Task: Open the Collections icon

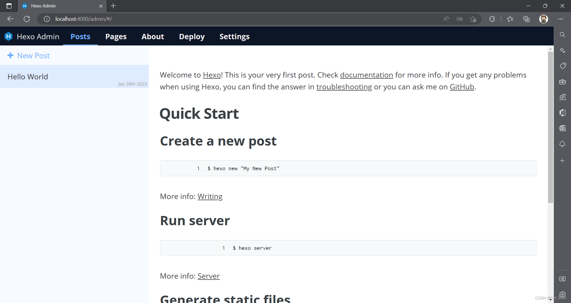Action: 526,19
